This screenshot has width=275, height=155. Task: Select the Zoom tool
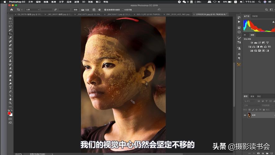[x=10, y=103]
